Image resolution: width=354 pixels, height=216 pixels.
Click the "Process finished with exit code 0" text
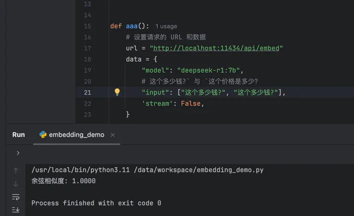click(96, 203)
